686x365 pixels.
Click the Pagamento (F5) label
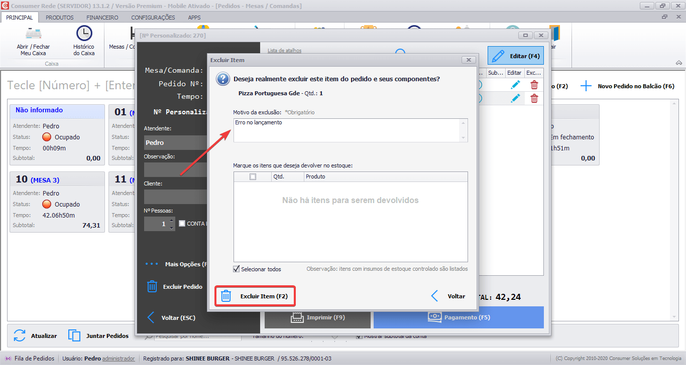467,317
